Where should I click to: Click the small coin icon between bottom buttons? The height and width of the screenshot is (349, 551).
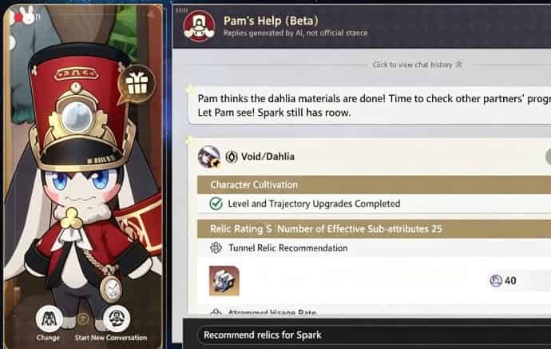click(x=83, y=319)
